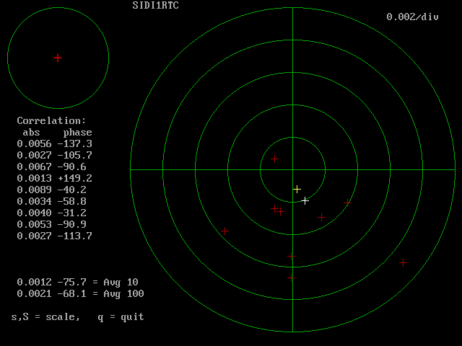
Task: Click the red cross in the small circle
Action: [x=58, y=58]
